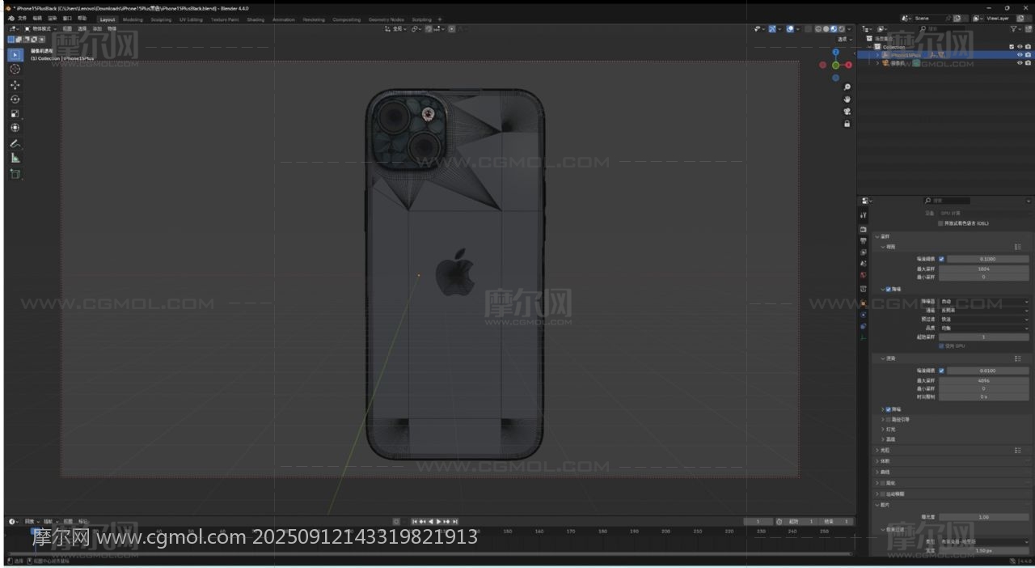Play animation forward
The width and height of the screenshot is (1035, 568).
click(439, 522)
